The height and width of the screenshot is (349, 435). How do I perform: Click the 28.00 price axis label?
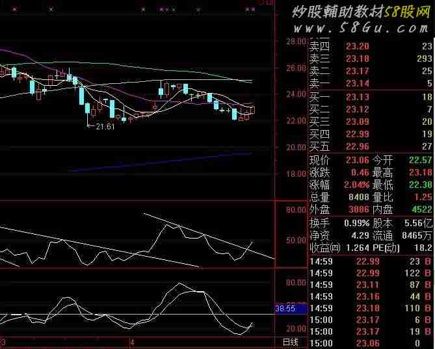tap(296, 42)
